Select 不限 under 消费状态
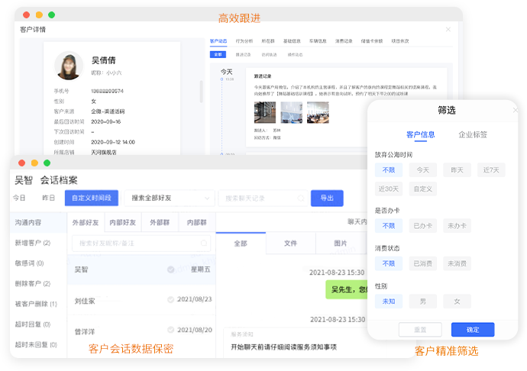 [x=389, y=263]
